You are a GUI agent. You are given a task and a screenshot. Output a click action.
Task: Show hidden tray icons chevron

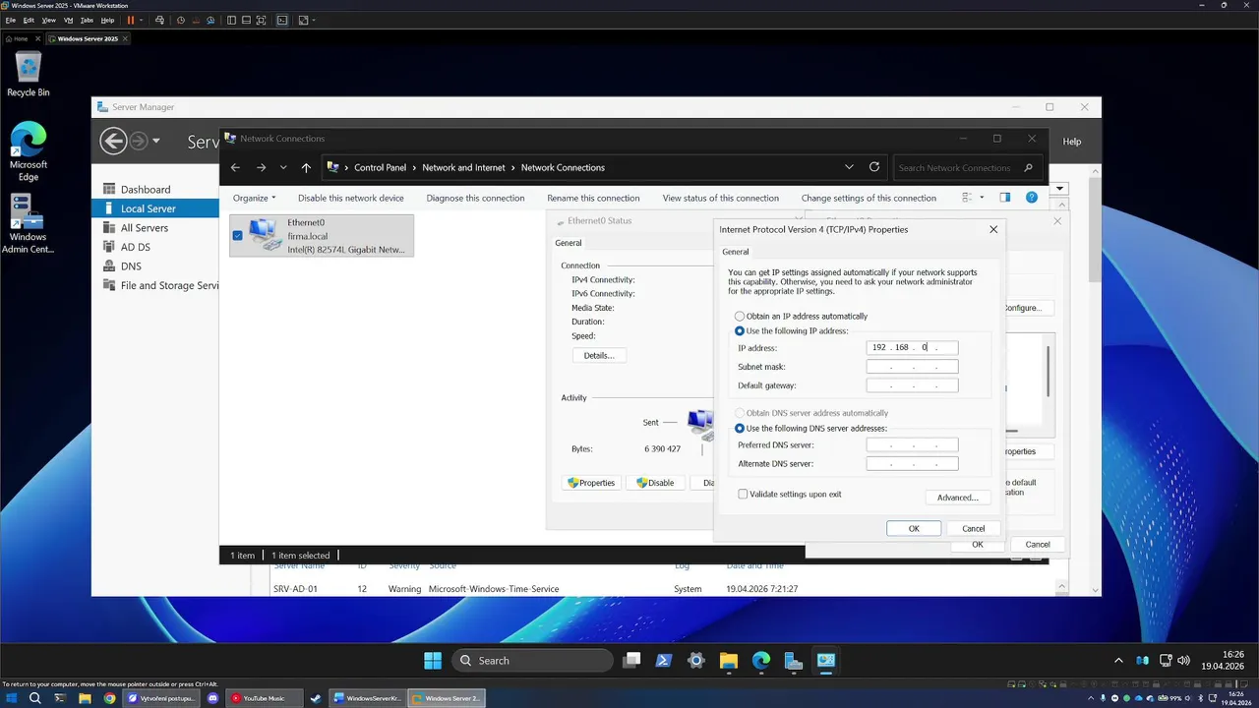1118,661
